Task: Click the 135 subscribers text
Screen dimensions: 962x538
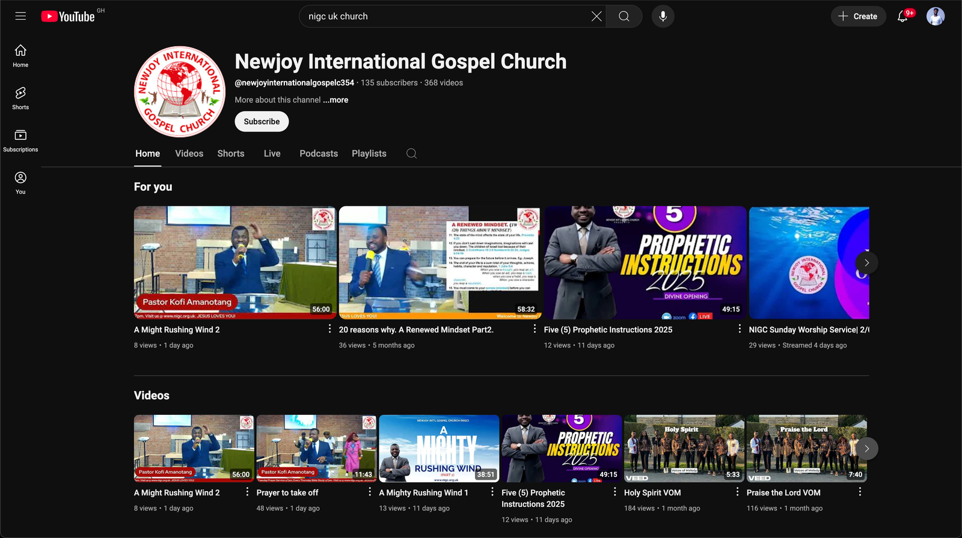Action: tap(389, 83)
